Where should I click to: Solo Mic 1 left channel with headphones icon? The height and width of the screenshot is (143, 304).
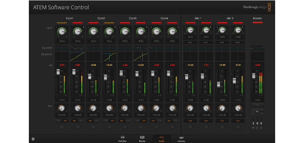pyautogui.click(x=190, y=127)
